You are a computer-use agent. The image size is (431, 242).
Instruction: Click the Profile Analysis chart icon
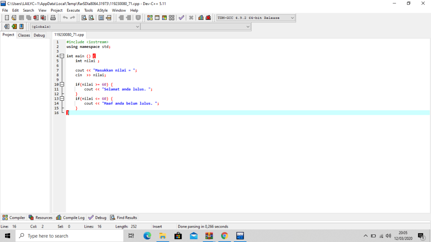201,18
